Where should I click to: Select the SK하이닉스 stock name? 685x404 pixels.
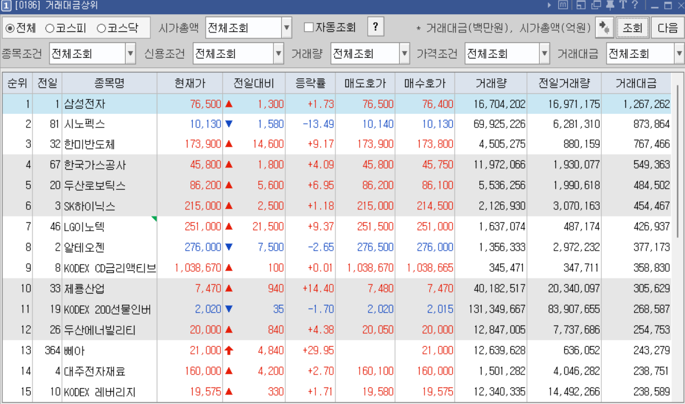[x=90, y=206]
